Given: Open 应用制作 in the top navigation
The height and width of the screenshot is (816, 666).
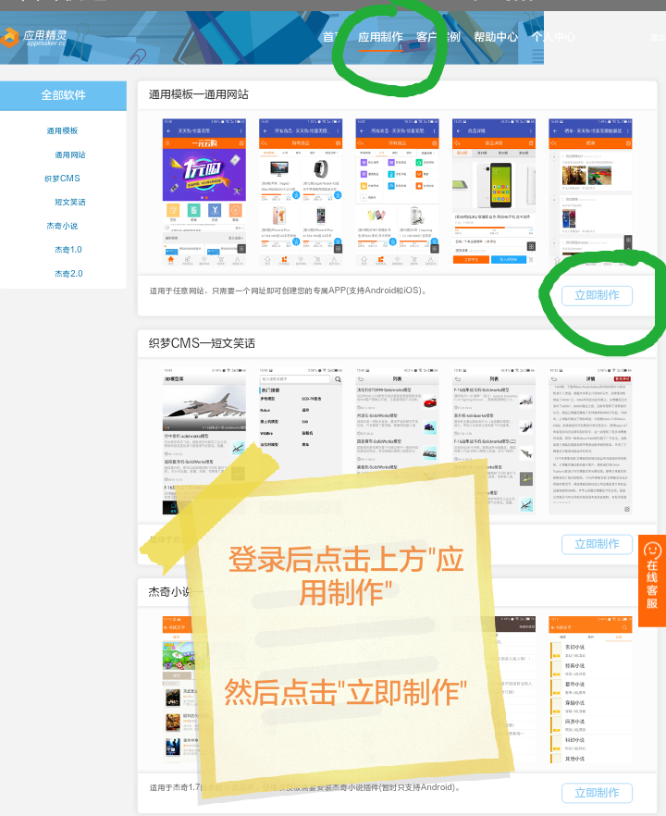Looking at the screenshot, I should coord(380,37).
